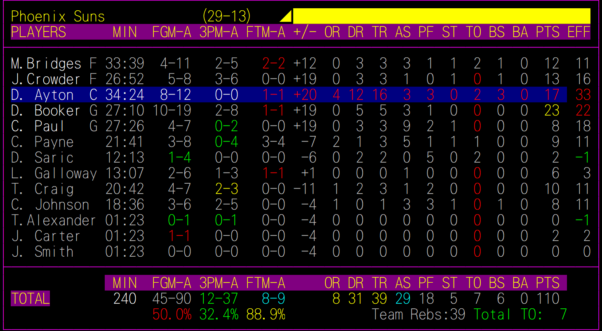This screenshot has width=602, height=331.
Task: Click AS header in the PLAYERS header row
Action: coord(403,32)
